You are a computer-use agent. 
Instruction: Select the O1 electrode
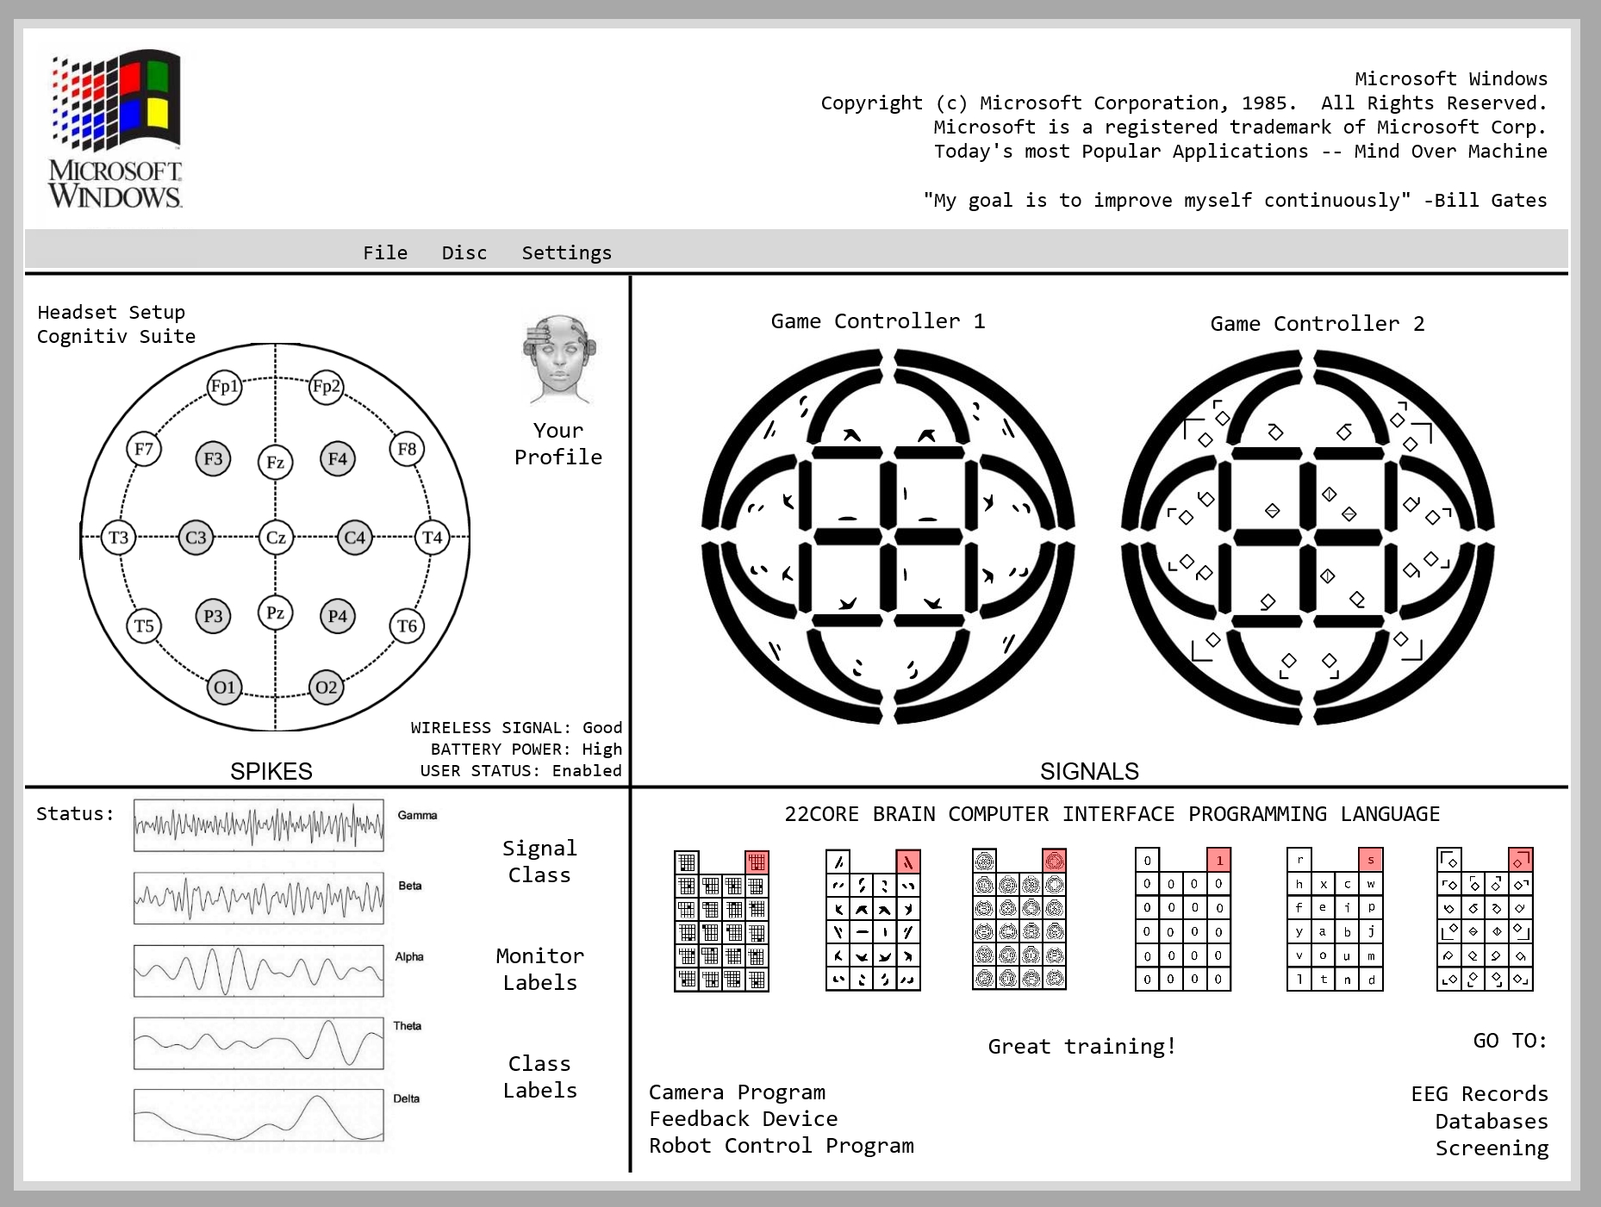[225, 687]
